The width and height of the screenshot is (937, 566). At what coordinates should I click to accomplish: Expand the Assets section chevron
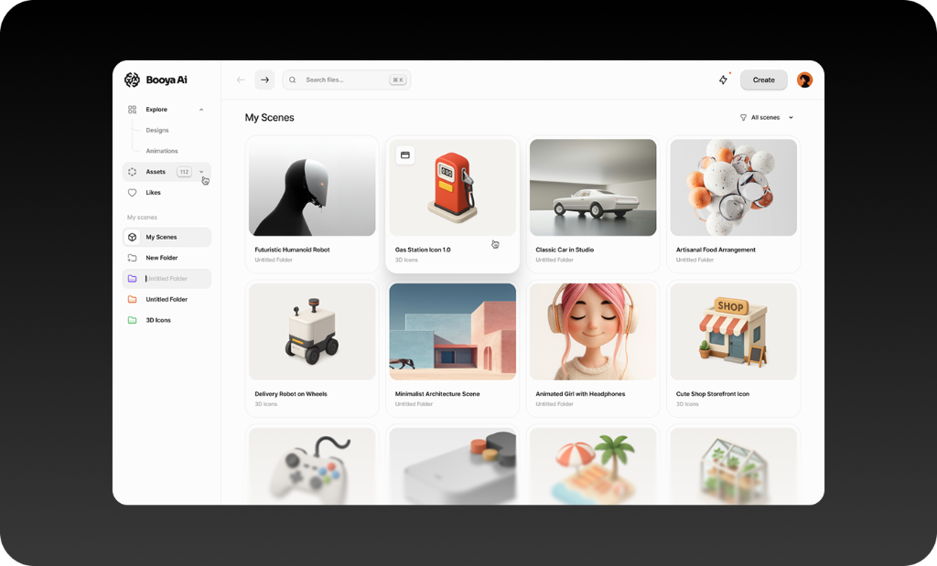(201, 171)
